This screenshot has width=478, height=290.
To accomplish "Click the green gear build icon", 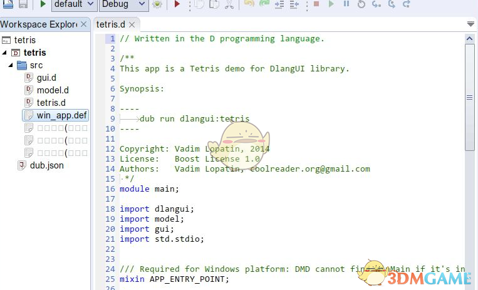I will tap(157, 4).
